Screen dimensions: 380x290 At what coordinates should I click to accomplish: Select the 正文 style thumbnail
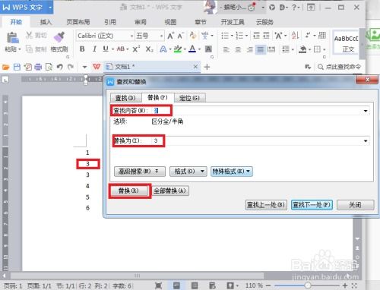point(347,43)
